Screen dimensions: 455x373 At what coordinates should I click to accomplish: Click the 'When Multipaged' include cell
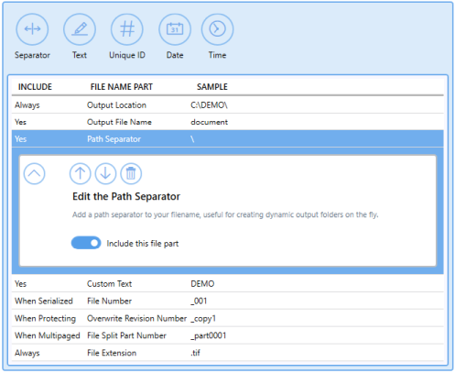tap(48, 335)
